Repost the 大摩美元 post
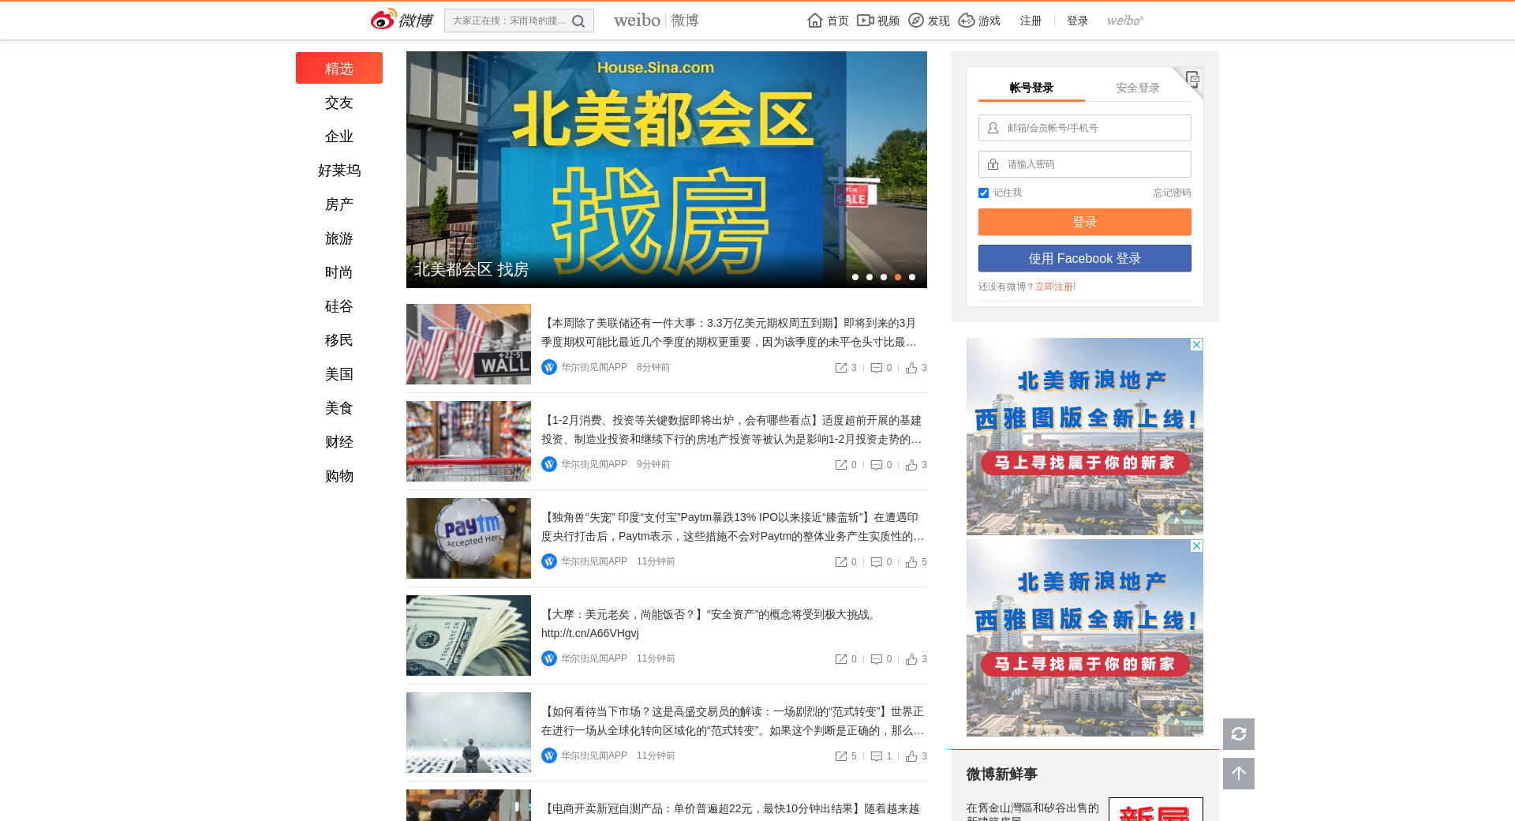The height and width of the screenshot is (821, 1515). coord(846,659)
